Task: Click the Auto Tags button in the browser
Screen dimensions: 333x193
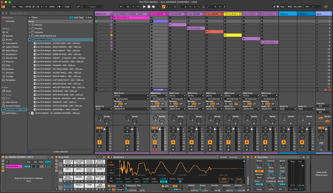Action: tap(77, 17)
